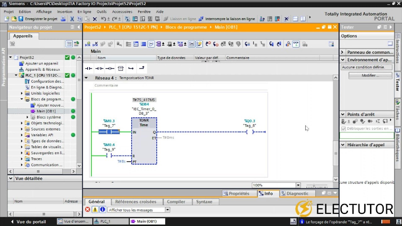Open Vue d'ensemble in bottom taskbar

(x=75, y=221)
